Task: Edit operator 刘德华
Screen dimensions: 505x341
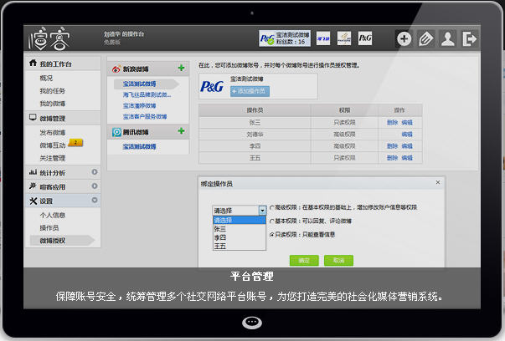Action: pos(407,135)
